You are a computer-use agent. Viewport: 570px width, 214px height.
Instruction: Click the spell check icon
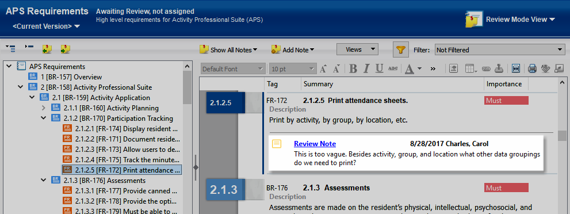click(546, 68)
